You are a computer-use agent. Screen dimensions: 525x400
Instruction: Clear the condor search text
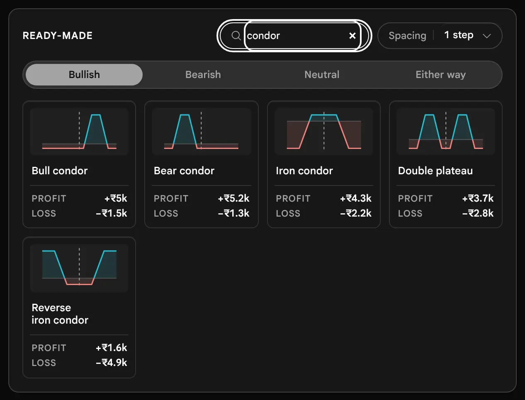352,36
